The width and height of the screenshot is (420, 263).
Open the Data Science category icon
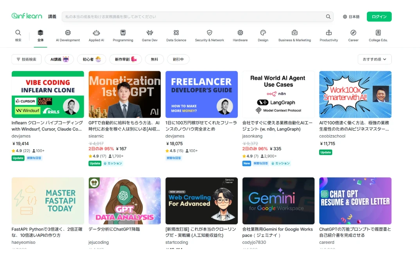tap(176, 33)
